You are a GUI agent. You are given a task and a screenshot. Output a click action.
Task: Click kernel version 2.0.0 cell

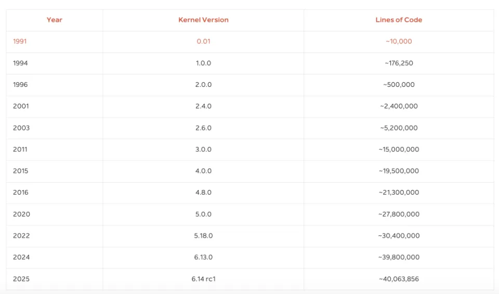203,85
